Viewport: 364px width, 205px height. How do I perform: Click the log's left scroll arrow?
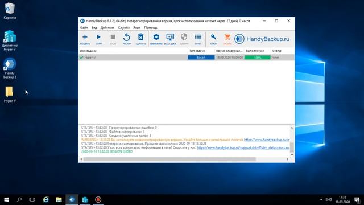pyautogui.click(x=81, y=159)
